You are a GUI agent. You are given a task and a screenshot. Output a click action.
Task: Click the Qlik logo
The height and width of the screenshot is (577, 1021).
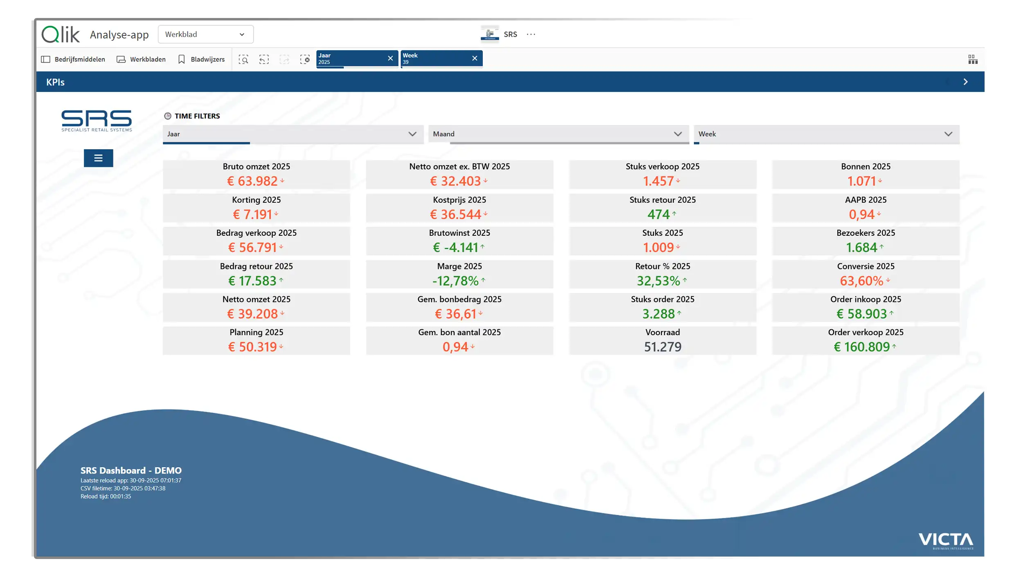61,34
